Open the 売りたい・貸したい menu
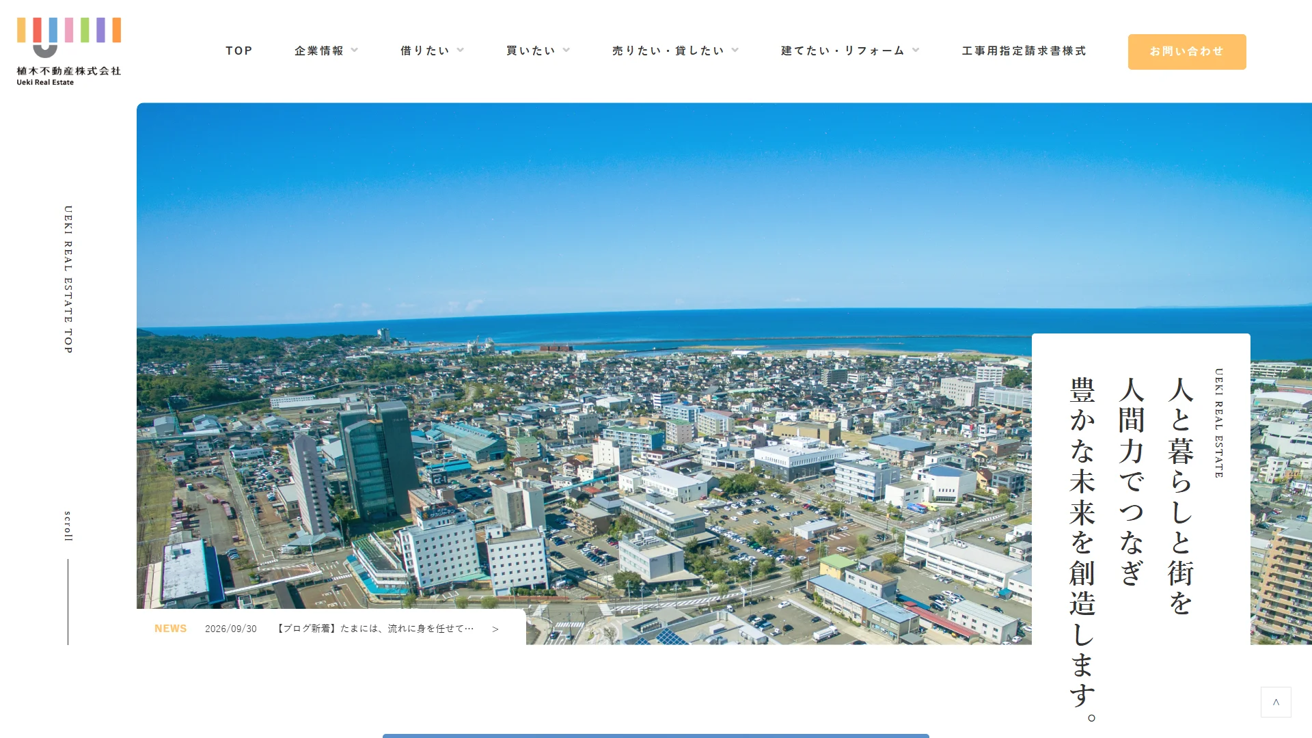 coord(668,51)
